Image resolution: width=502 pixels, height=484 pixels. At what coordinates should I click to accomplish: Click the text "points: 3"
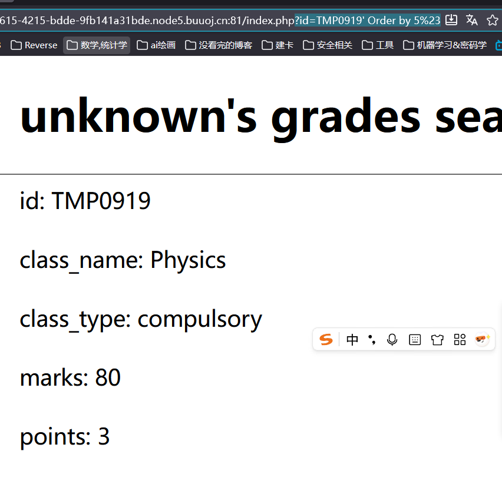[65, 437]
